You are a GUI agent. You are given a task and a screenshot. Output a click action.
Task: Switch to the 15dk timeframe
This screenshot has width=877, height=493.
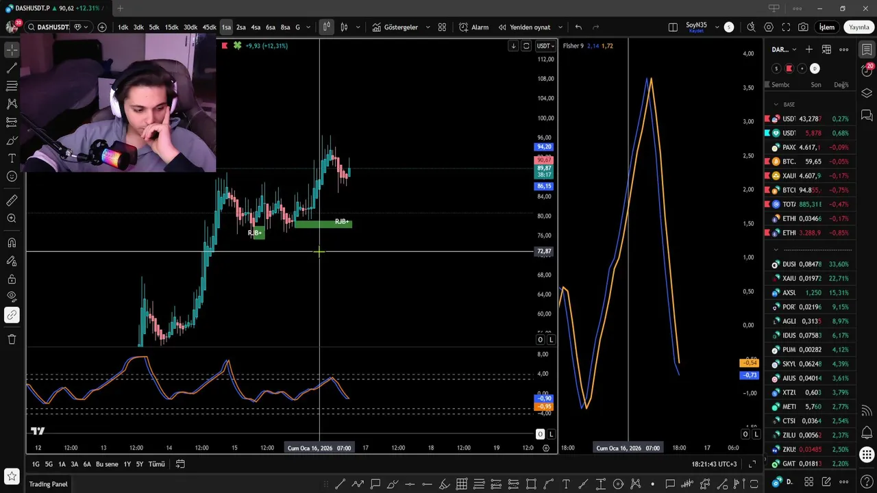tap(171, 27)
